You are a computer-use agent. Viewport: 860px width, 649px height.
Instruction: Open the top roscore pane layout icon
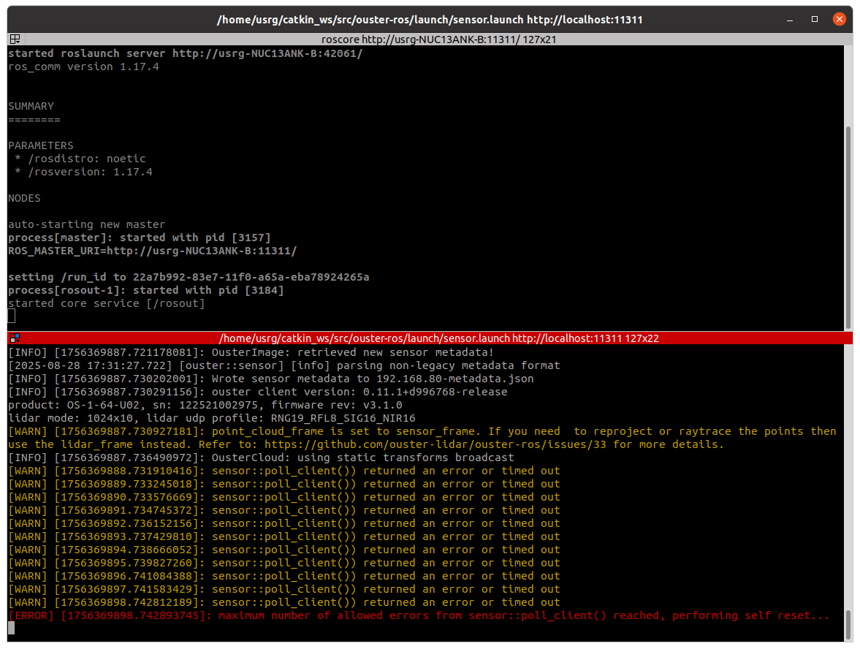point(15,39)
